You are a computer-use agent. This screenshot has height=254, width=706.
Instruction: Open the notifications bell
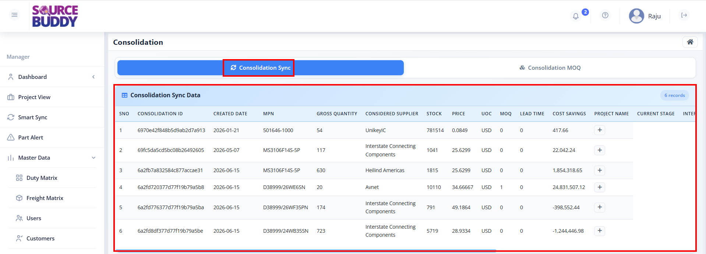click(x=576, y=16)
